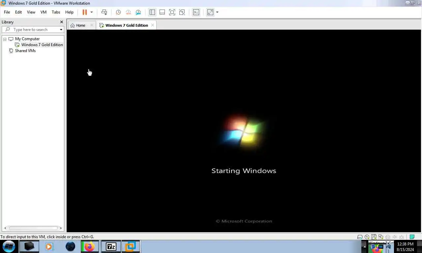Click the library horizontal scrollbar track
The width and height of the screenshot is (422, 253).
[x=33, y=228]
